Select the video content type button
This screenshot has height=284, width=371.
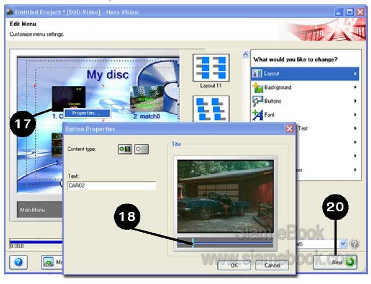point(125,149)
